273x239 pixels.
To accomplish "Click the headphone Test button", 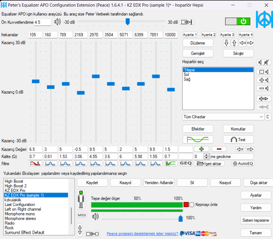I will [238, 140].
